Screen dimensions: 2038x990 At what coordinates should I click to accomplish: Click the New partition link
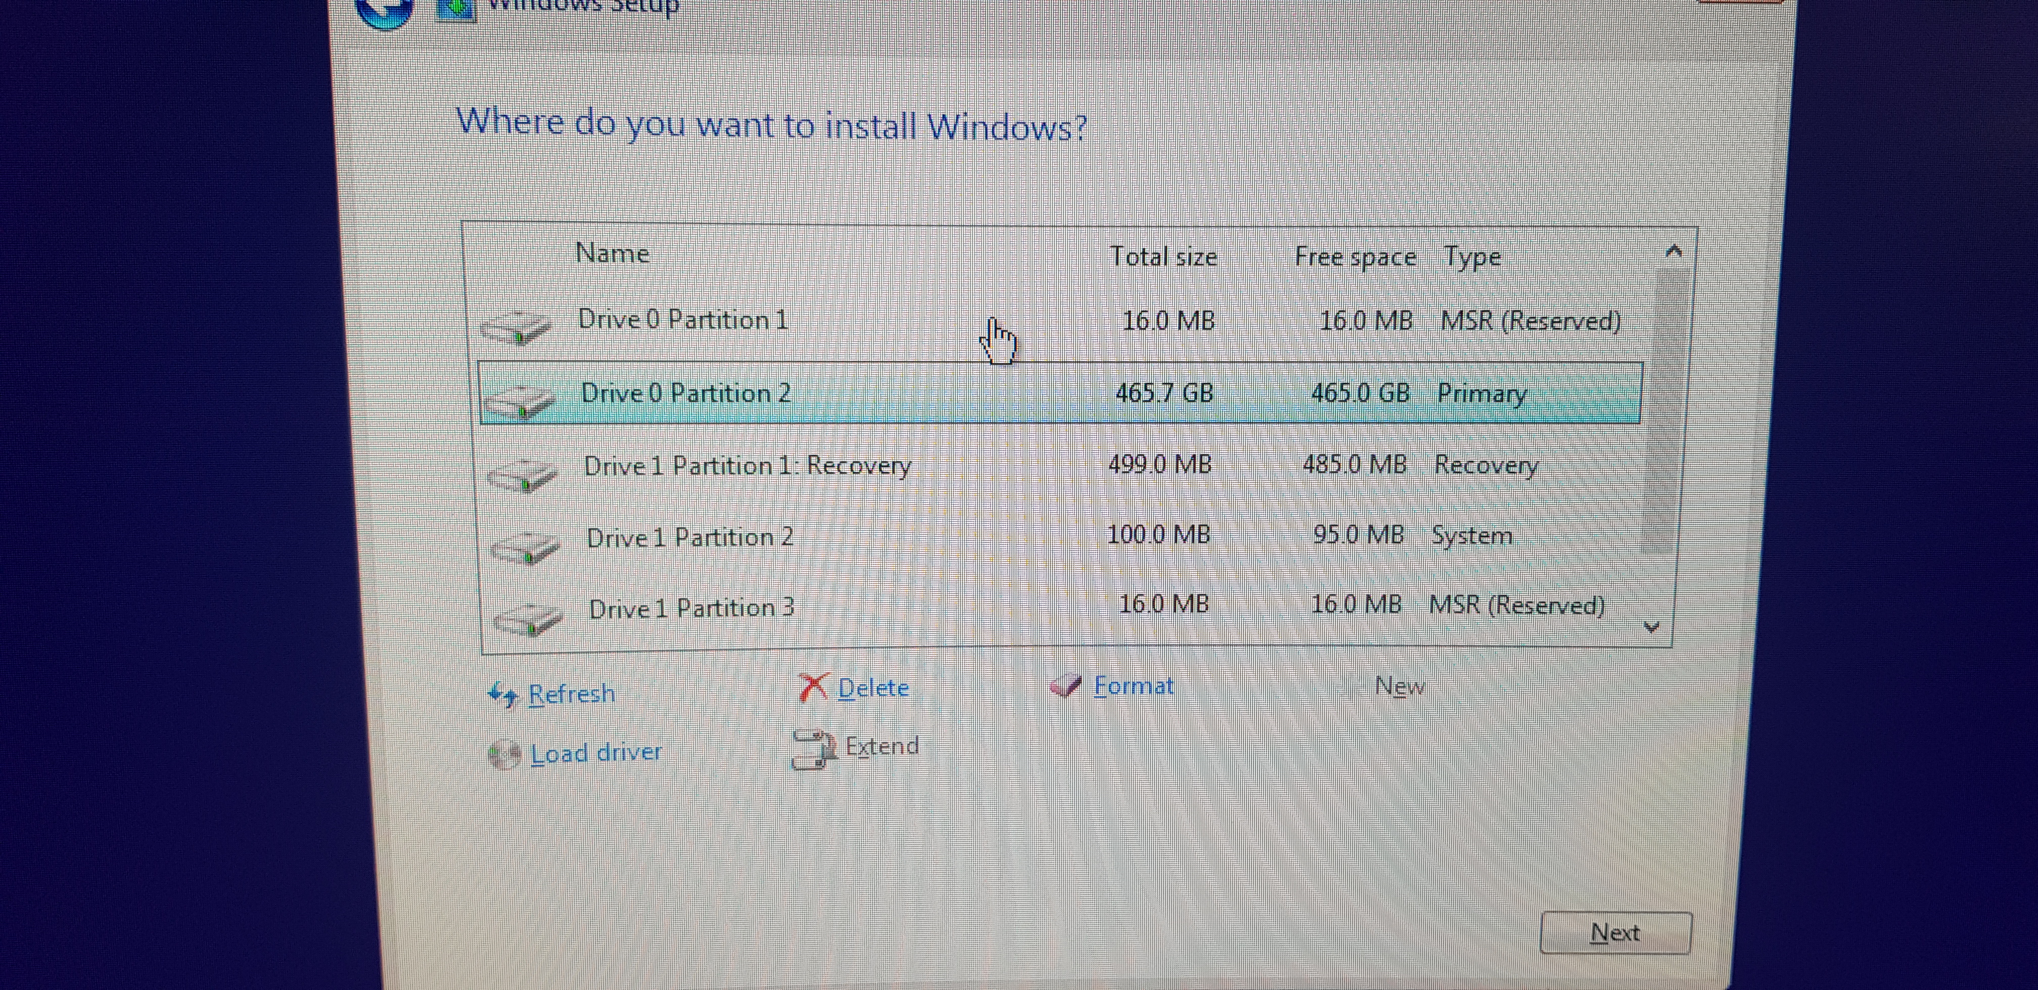tap(1400, 685)
